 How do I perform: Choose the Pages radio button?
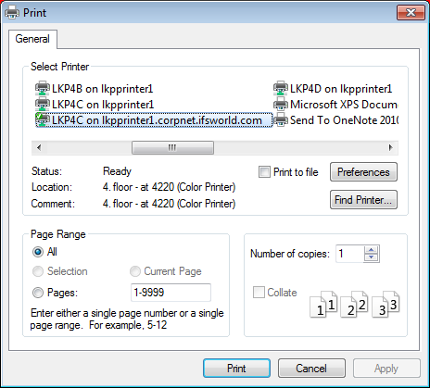(x=38, y=293)
